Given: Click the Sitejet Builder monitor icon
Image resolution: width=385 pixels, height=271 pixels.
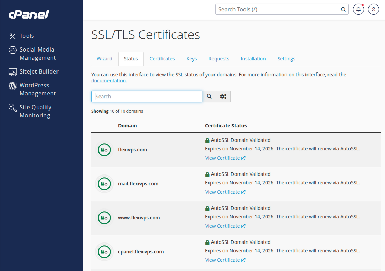Looking at the screenshot, I should click(x=12, y=72).
